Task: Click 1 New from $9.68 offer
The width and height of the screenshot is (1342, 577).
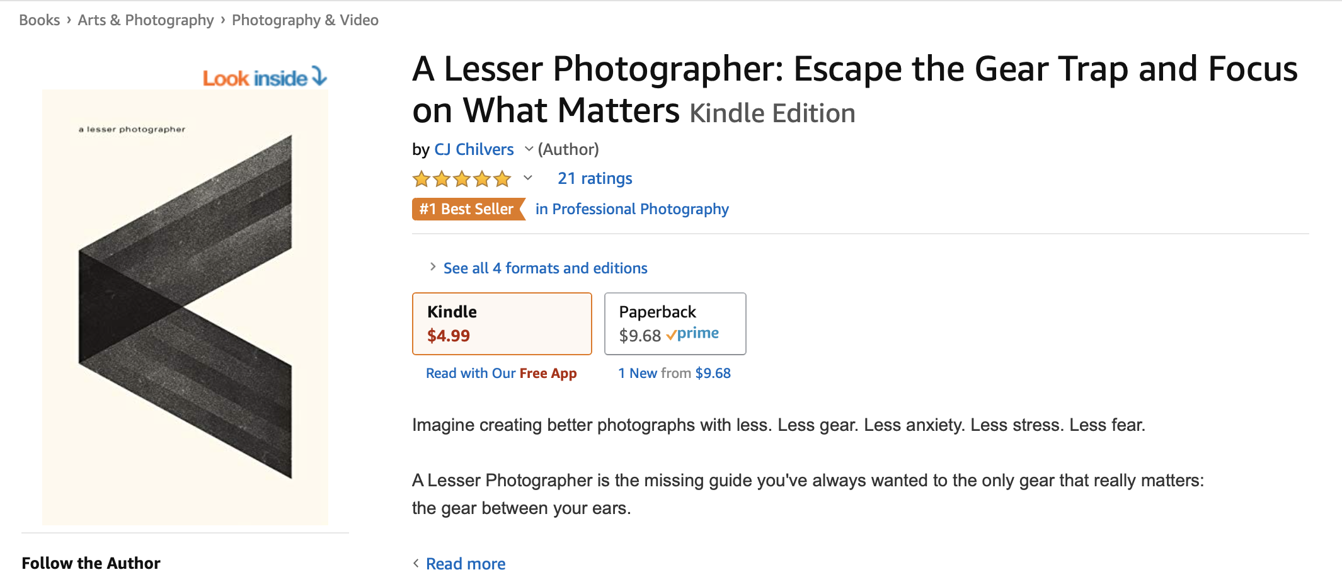Action: tap(674, 372)
